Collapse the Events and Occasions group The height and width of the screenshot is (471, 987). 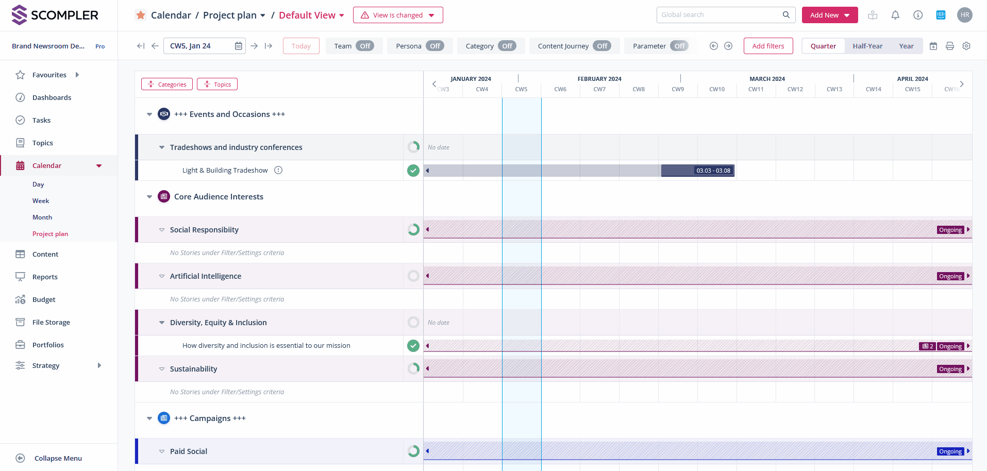149,114
